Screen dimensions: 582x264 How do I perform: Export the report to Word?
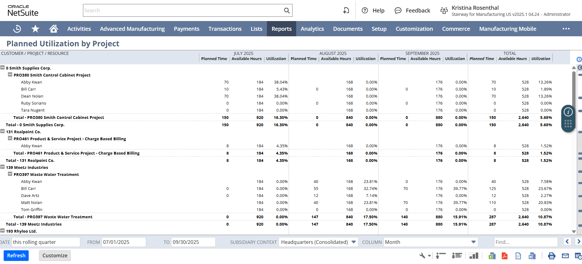coord(532,256)
